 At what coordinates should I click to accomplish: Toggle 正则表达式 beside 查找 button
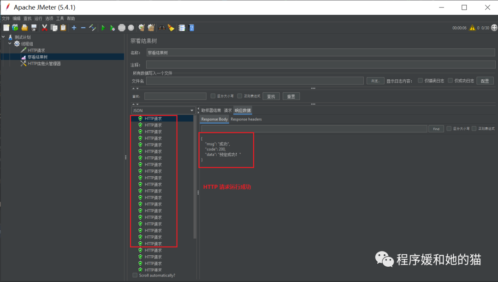[239, 96]
